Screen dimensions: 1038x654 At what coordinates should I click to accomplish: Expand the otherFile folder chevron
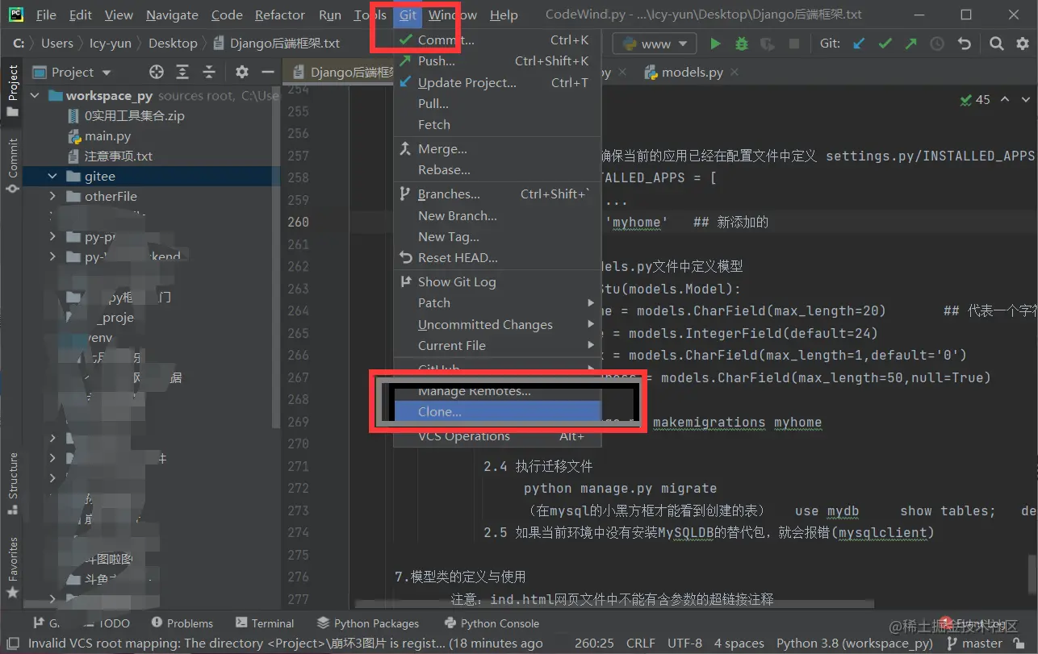[x=52, y=196]
